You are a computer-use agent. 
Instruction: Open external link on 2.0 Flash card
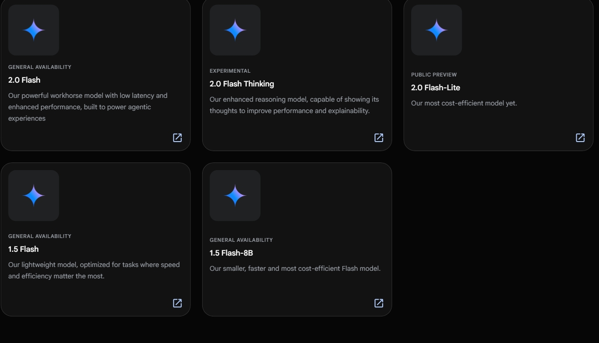coord(177,138)
